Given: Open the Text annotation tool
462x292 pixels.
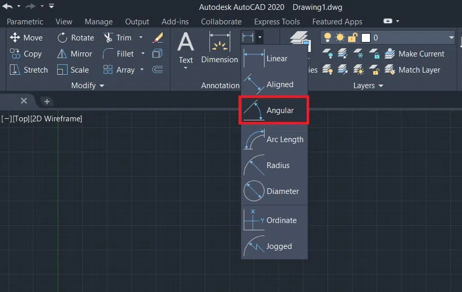Looking at the screenshot, I should click(186, 48).
